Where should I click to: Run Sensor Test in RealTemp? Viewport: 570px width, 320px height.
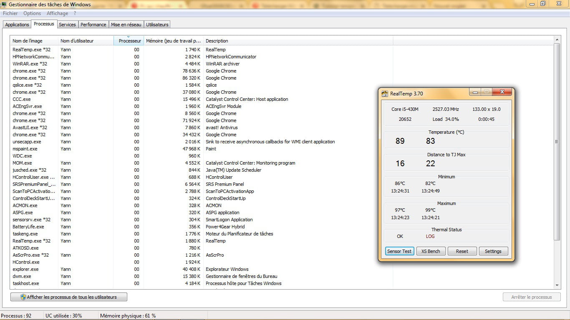tap(399, 251)
